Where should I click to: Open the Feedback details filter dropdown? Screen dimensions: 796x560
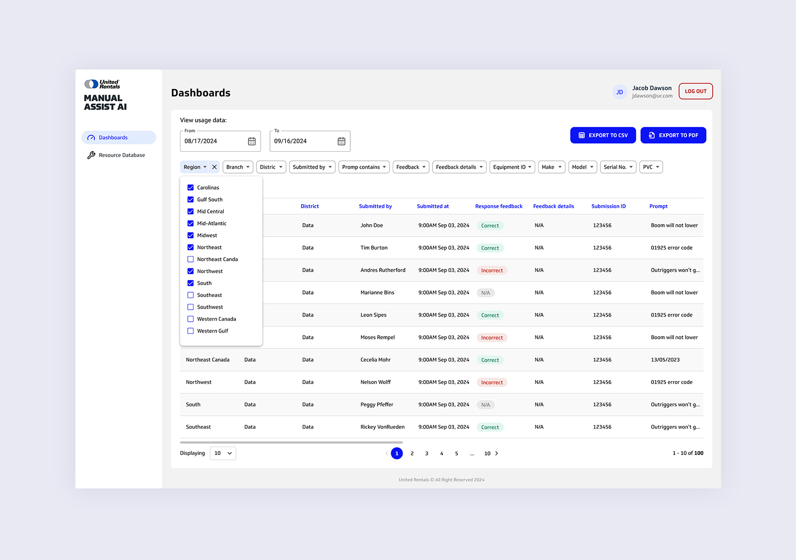pyautogui.click(x=459, y=167)
